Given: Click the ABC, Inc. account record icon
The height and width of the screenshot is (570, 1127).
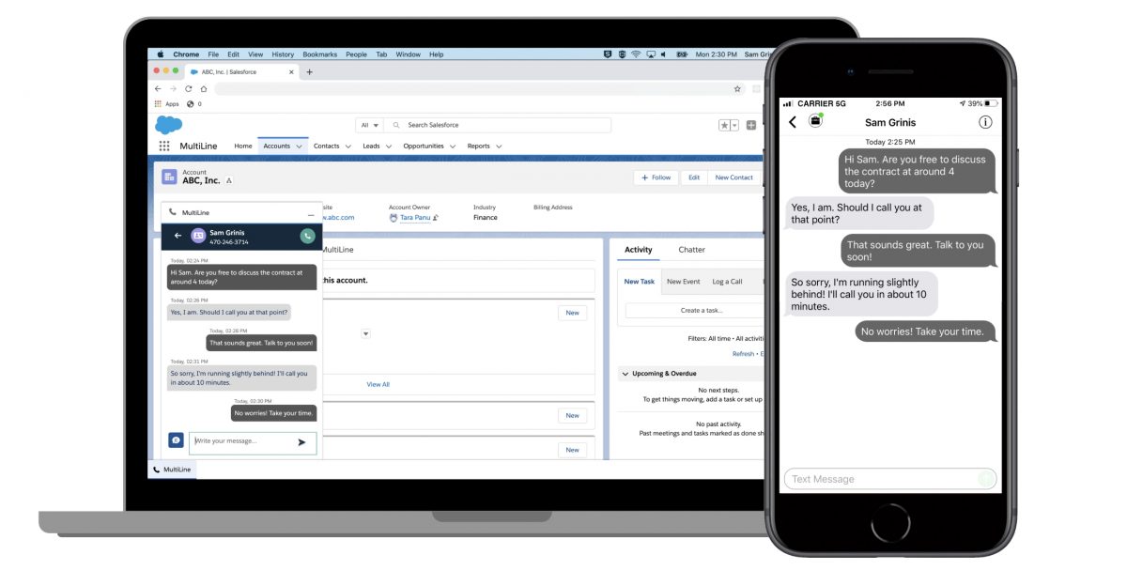Looking at the screenshot, I should coord(169,177).
